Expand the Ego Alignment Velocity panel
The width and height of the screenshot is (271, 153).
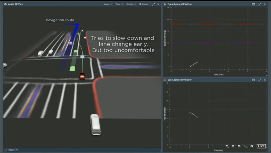pos(260,80)
